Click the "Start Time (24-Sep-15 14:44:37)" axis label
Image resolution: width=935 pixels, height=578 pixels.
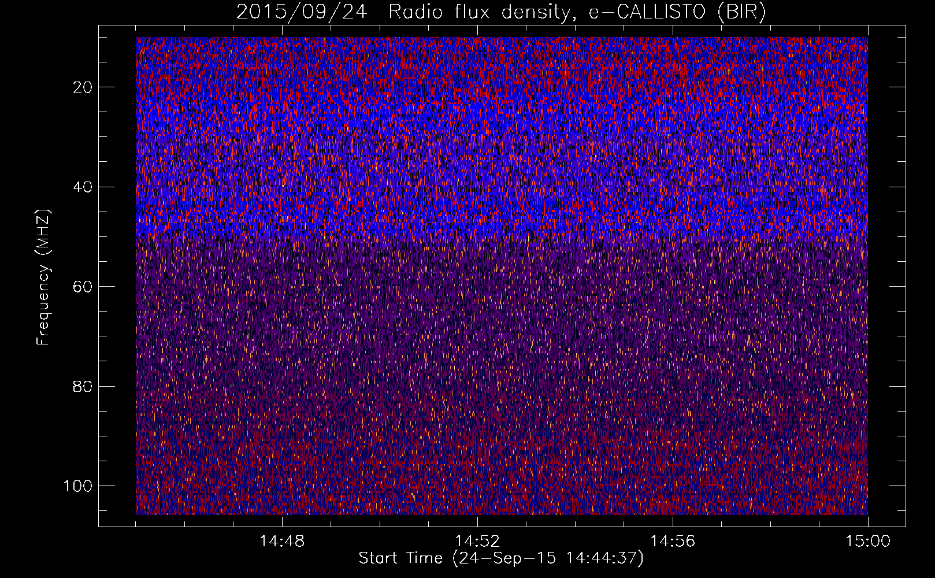pyautogui.click(x=501, y=558)
